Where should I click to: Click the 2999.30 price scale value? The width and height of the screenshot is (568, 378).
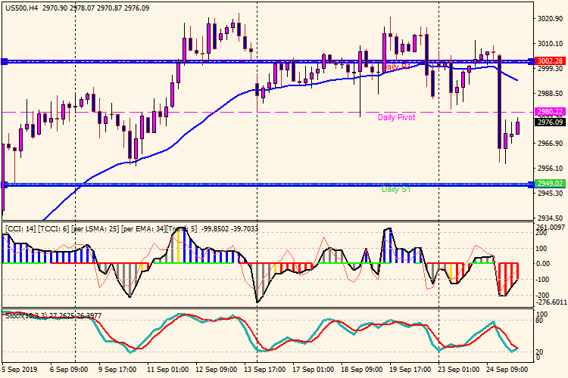551,69
